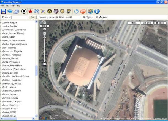Select Monaco, Monaco entry
Screen dimensions: 168x121
(10, 94)
